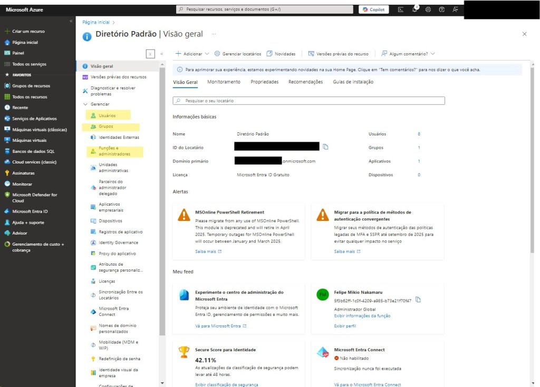Collapse the Azure portal left sidebar
The height and width of the screenshot is (387, 540).
click(x=71, y=21)
